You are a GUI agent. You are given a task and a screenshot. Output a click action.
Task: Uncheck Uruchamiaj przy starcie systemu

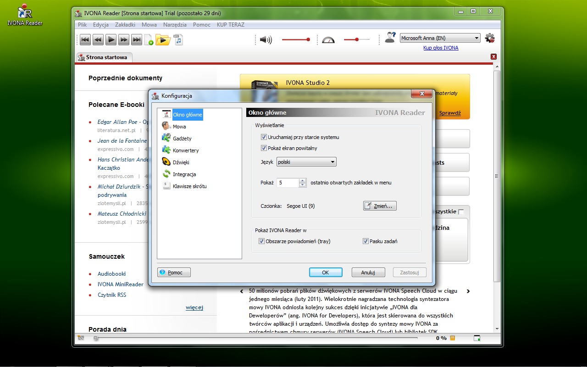click(264, 137)
